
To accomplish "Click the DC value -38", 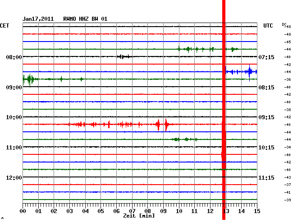I will tap(288, 110).
